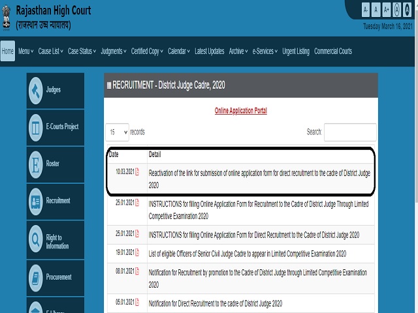
Task: Open INSTRUCTIONS for Direct Recruitment application form
Action: pyautogui.click(x=254, y=235)
